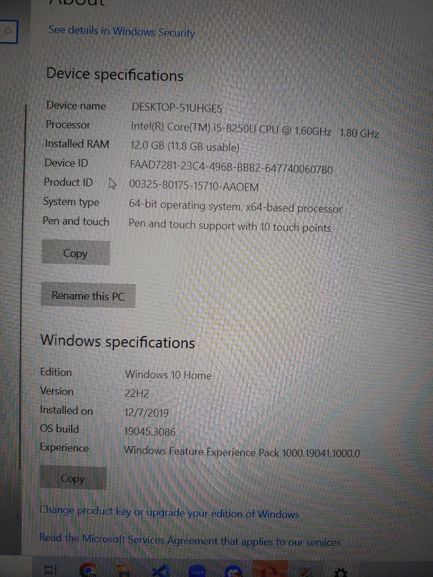Click the Product ID label
433x577 pixels.
pos(69,182)
